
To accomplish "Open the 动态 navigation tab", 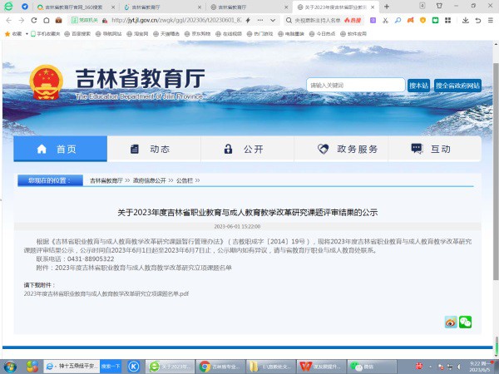I will 151,149.
